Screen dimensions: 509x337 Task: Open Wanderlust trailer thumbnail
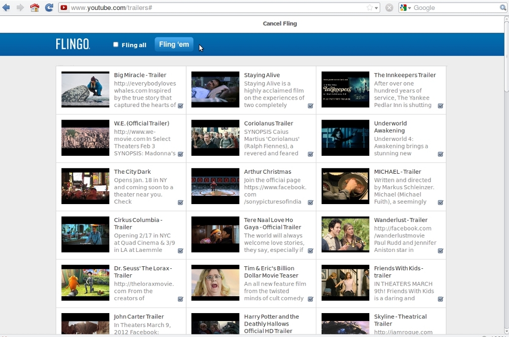[x=345, y=234]
